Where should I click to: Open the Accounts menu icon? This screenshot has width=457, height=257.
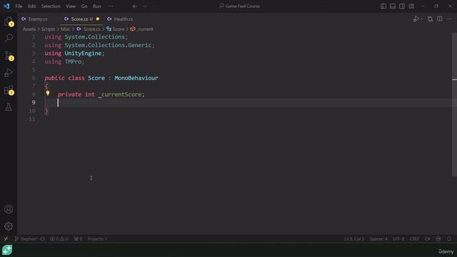pyautogui.click(x=9, y=209)
